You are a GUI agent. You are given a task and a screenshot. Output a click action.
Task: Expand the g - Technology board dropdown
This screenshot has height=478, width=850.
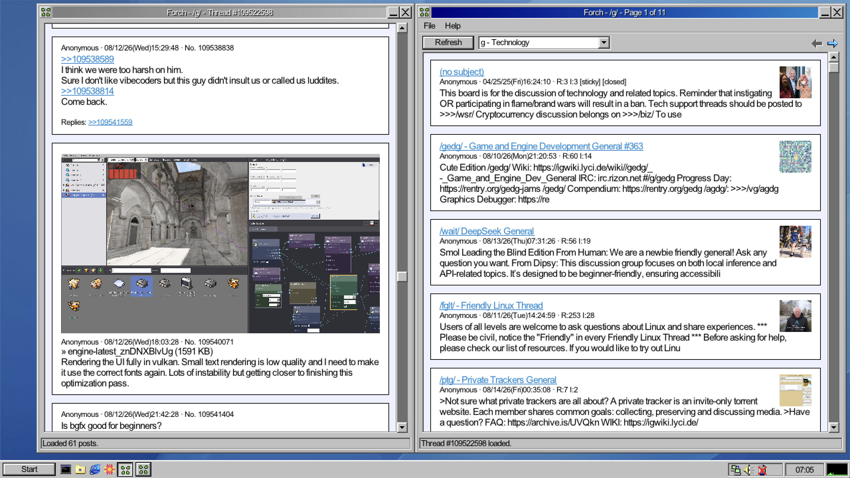[x=604, y=42]
